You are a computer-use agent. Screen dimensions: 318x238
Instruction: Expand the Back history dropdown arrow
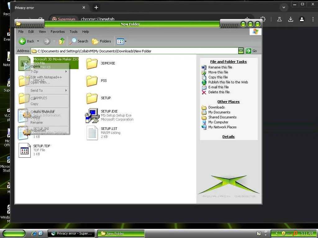click(38, 41)
